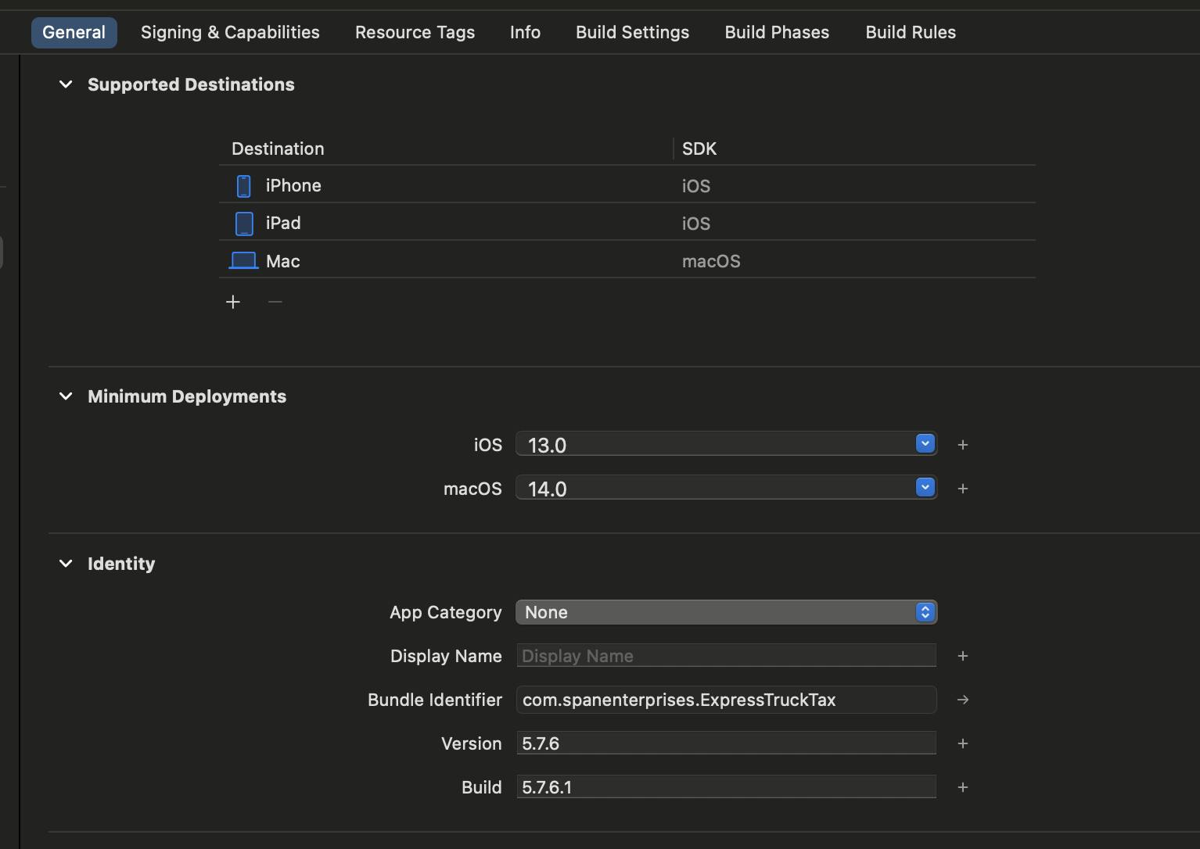This screenshot has height=849, width=1200.
Task: Click the Display Name field
Action: (x=726, y=656)
